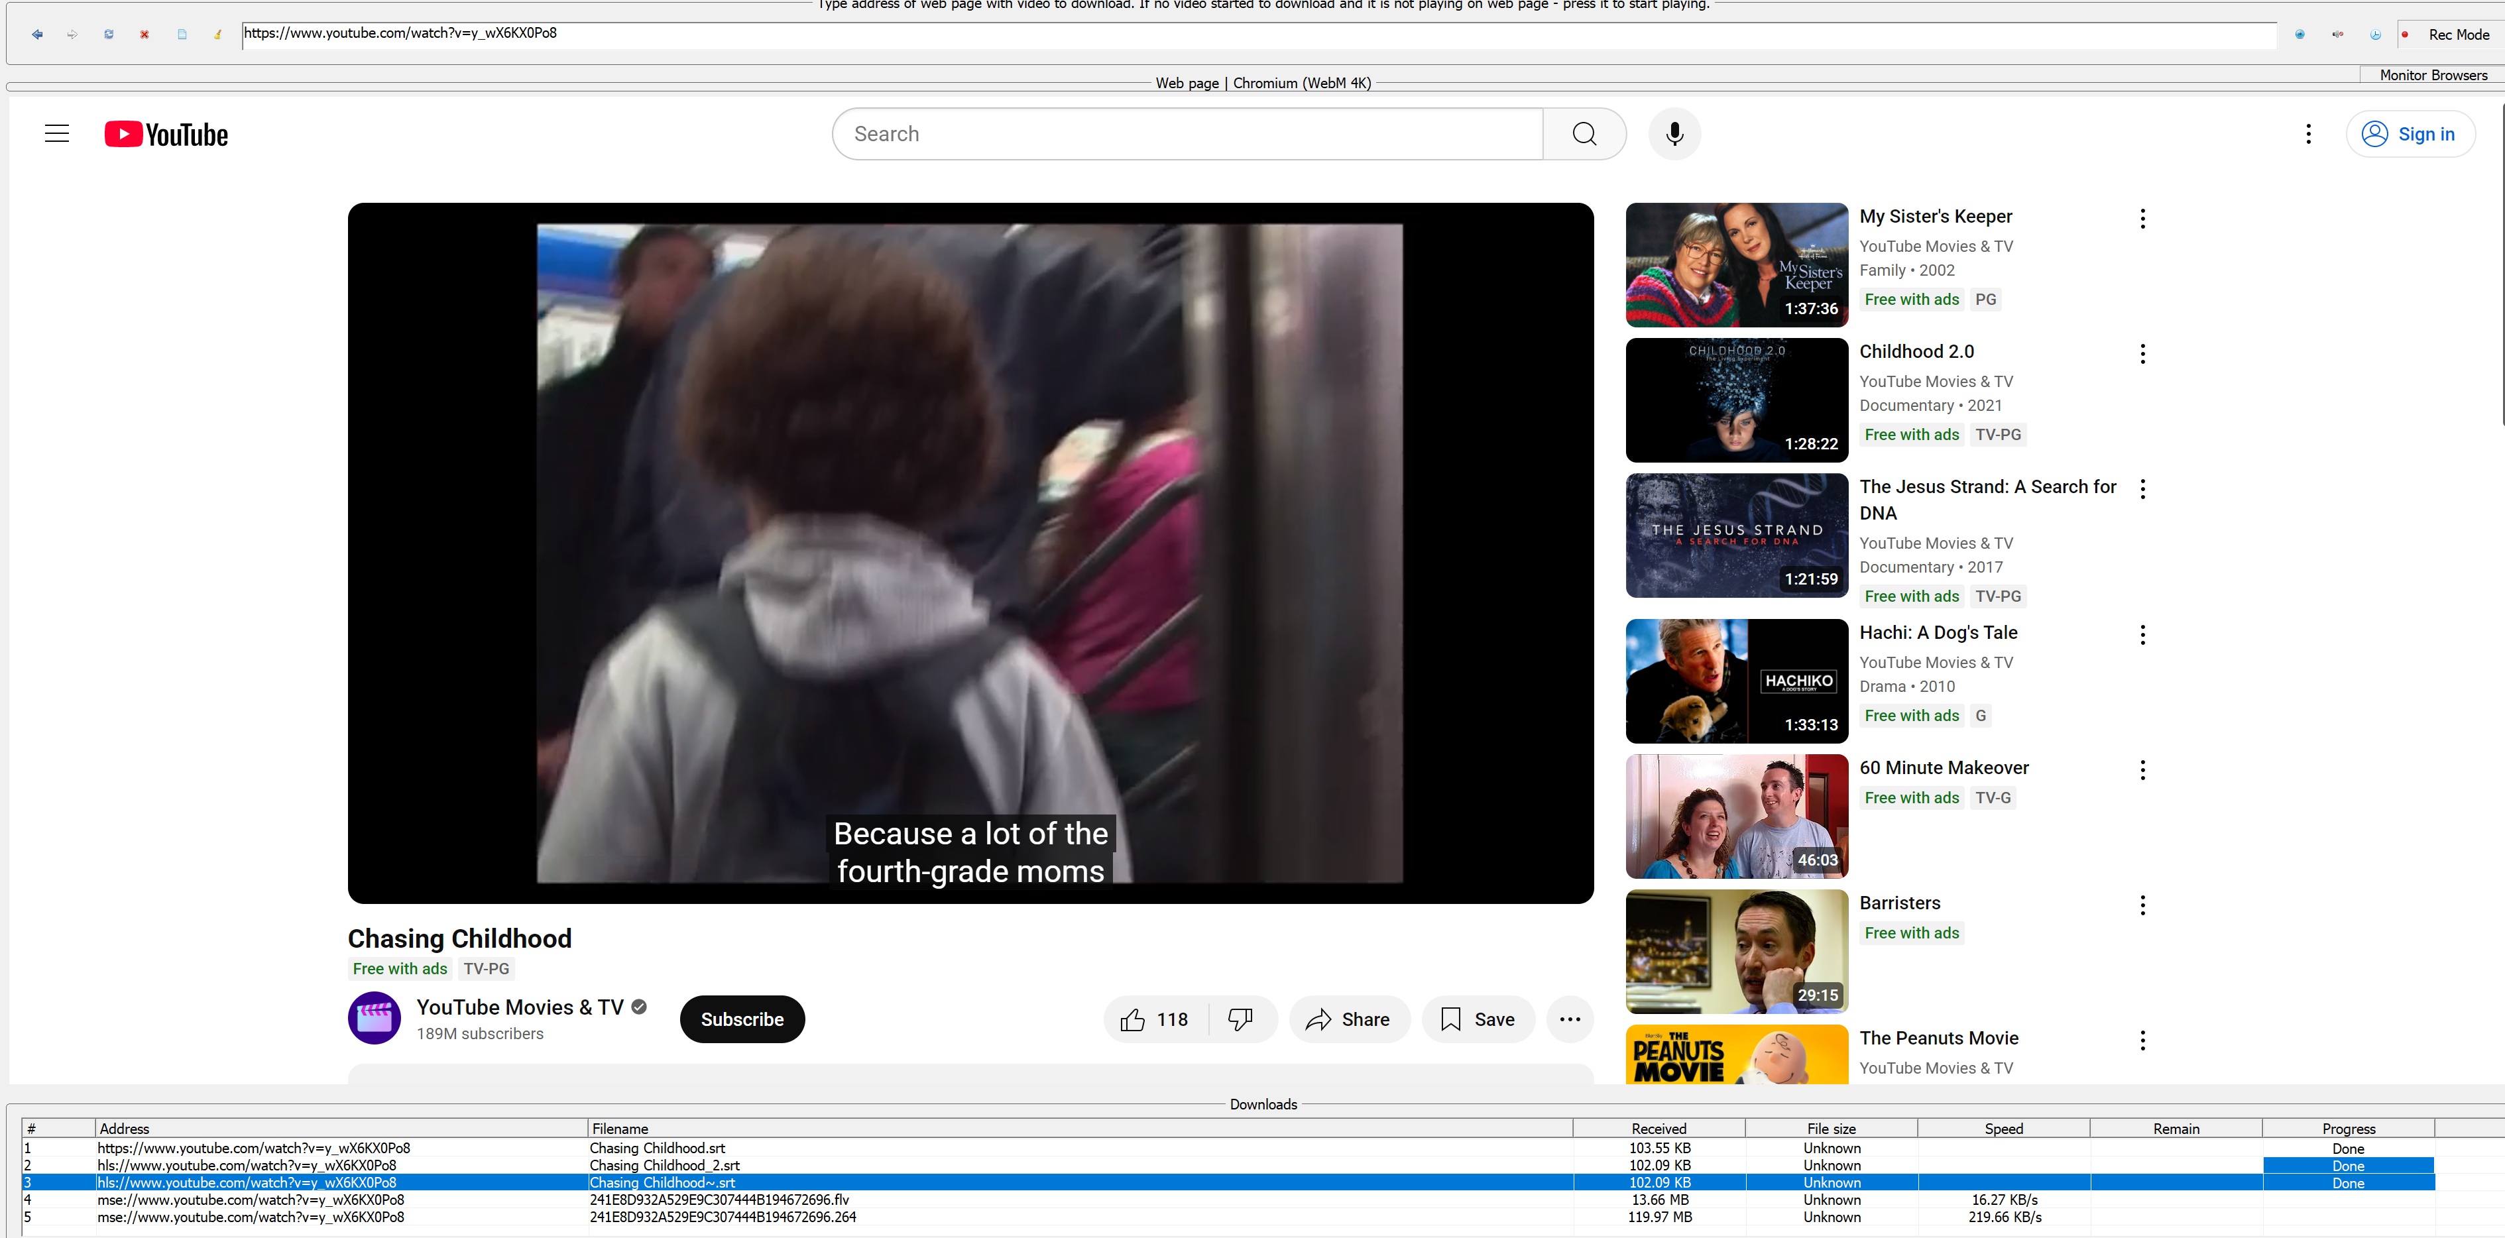Click the Share button
This screenshot has height=1238, width=2505.
point(1349,1019)
